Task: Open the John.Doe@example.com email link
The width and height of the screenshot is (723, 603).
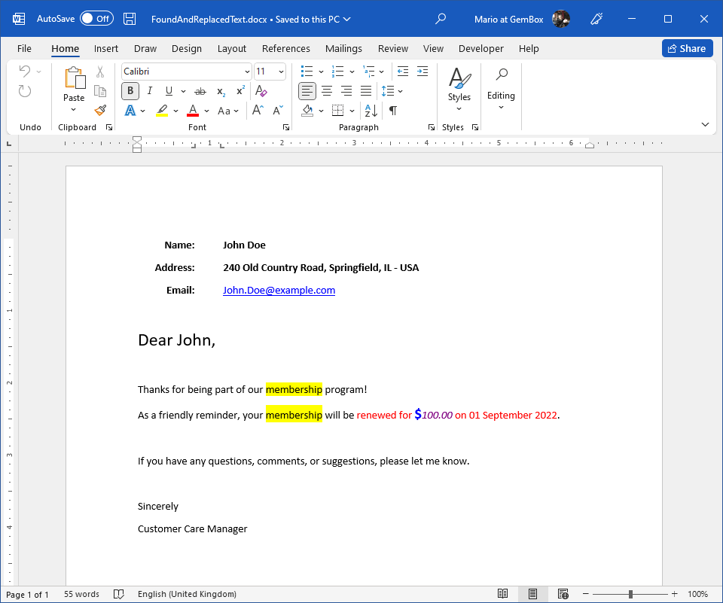Action: coord(279,291)
